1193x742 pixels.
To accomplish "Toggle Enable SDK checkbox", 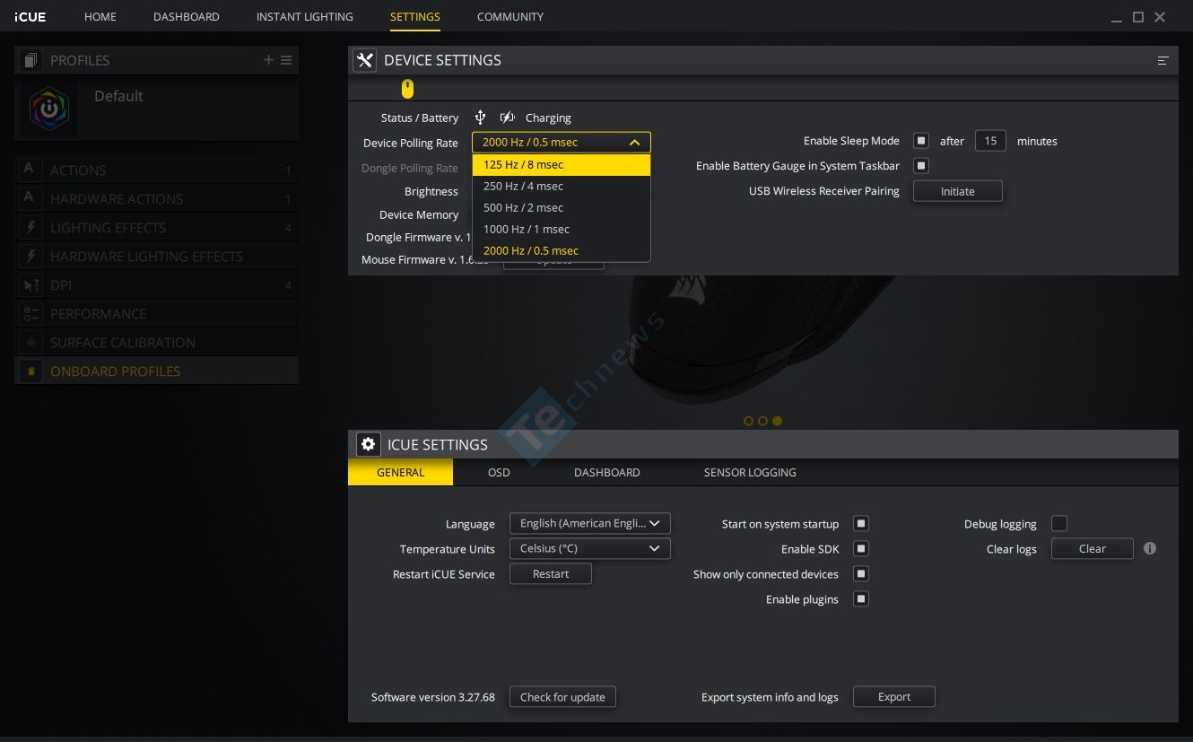I will click(861, 548).
